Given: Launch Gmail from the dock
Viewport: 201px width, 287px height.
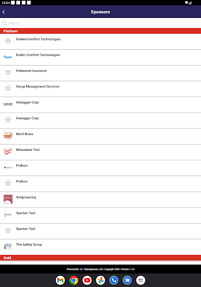Looking at the screenshot, I should 60,280.
